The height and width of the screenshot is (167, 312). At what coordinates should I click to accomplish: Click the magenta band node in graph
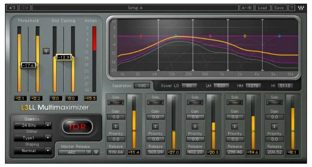click(210, 36)
